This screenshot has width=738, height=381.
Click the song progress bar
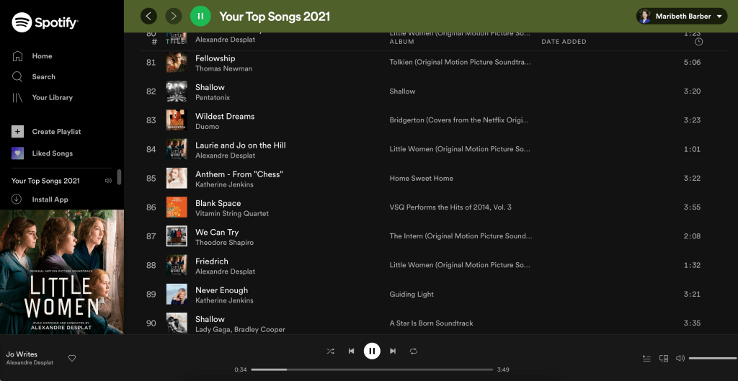(x=372, y=369)
